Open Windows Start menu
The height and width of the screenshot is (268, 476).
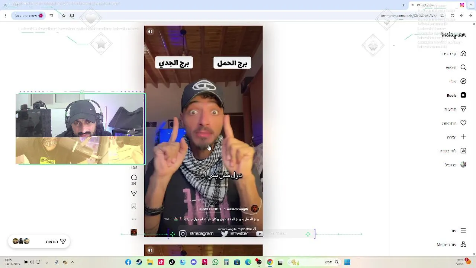point(347,262)
